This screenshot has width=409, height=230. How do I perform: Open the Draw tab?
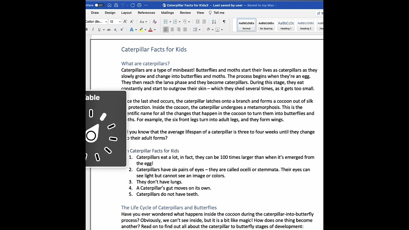tap(95, 13)
